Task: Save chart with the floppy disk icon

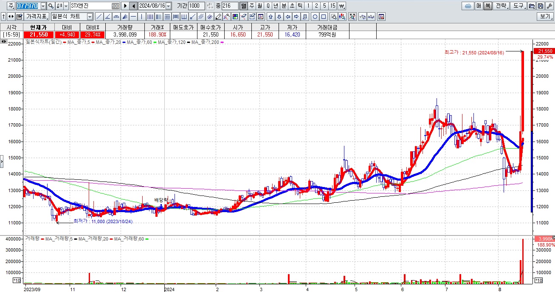Action: (540, 6)
